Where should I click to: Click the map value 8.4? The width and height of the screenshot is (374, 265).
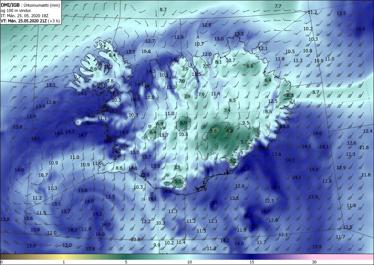(x=112, y=55)
